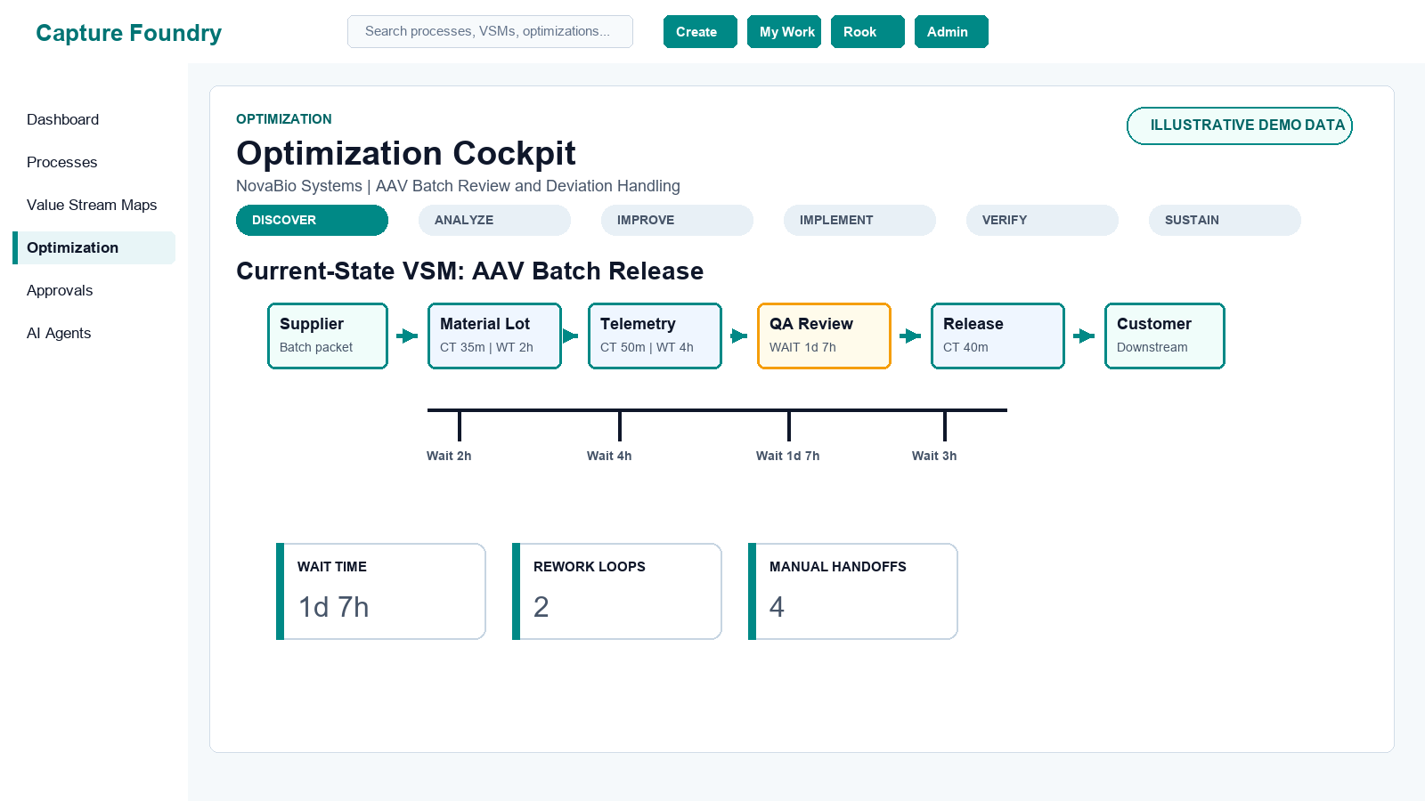Focus the search processes input field
This screenshot has height=801, width=1425.
click(x=490, y=31)
